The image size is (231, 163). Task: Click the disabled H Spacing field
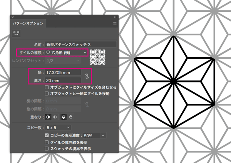click(63, 101)
